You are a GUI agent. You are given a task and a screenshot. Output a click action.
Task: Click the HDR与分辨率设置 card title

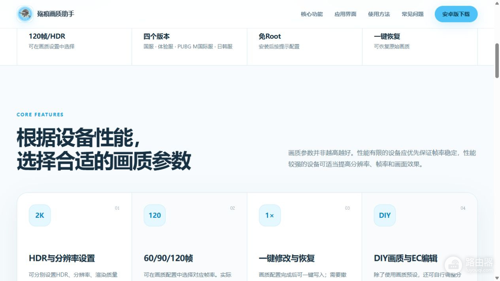pos(62,259)
